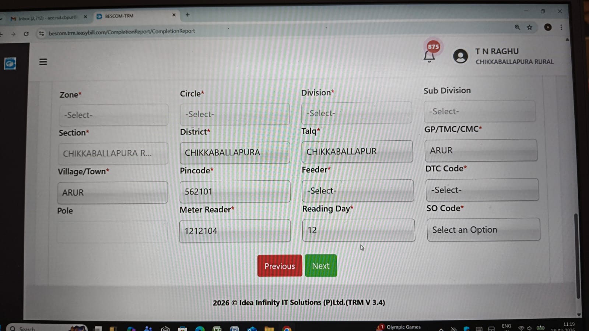This screenshot has width=589, height=331.
Task: Close the Gmail Inbox tab
Action: coord(85,17)
